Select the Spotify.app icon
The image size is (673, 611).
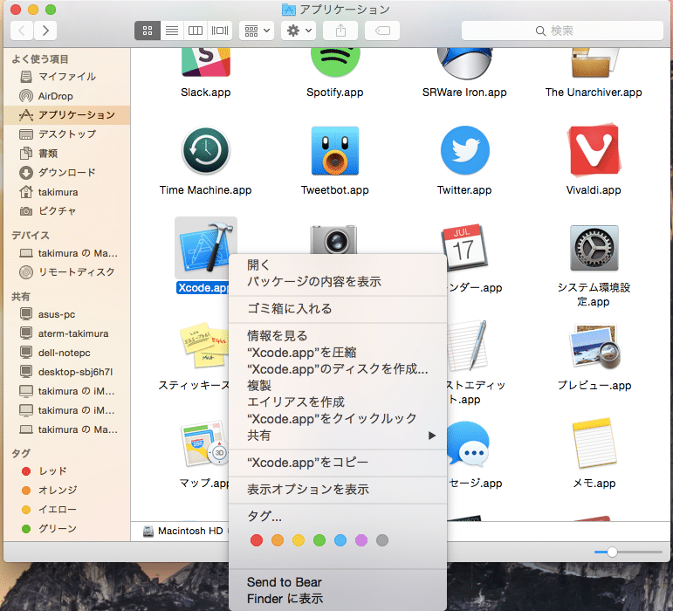[335, 63]
